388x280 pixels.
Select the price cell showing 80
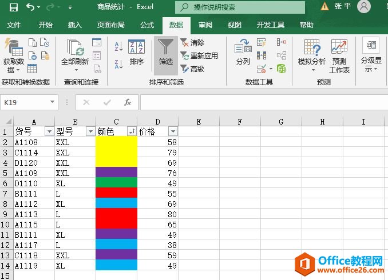[157, 214]
